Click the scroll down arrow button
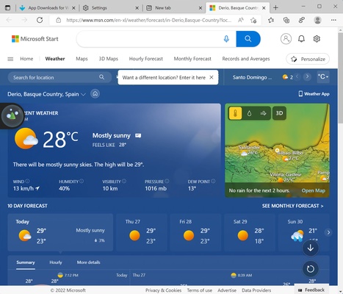 point(311,248)
